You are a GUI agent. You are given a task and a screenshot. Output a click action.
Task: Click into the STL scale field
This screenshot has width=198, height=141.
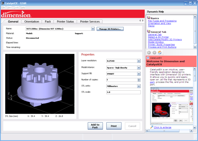pyautogui.click(x=123, y=92)
